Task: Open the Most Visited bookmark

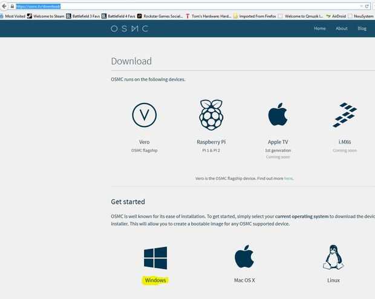Action: (x=13, y=16)
